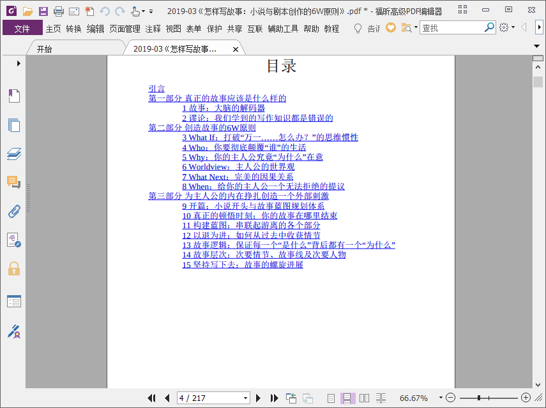Open link 1 故事：大脑的解码器

tap(224, 108)
